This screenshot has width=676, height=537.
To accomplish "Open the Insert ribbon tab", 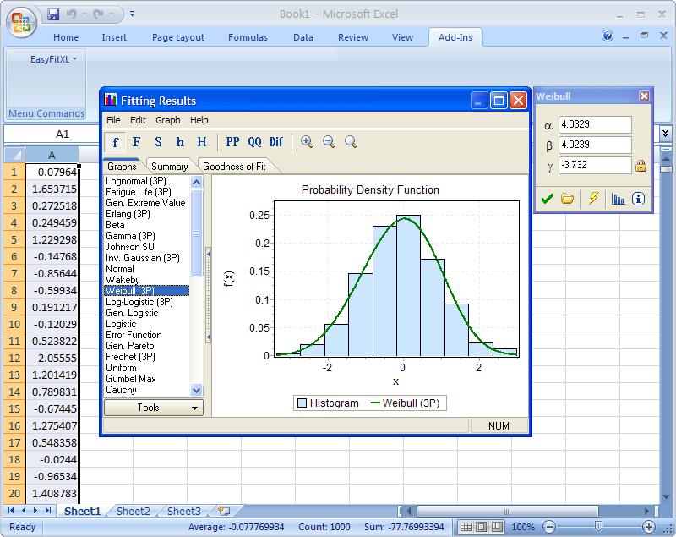I will (x=114, y=37).
